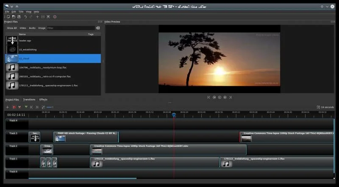Select the Passing Clouds clip on Track 3
This screenshot has height=187, width=339.
pos(86,137)
